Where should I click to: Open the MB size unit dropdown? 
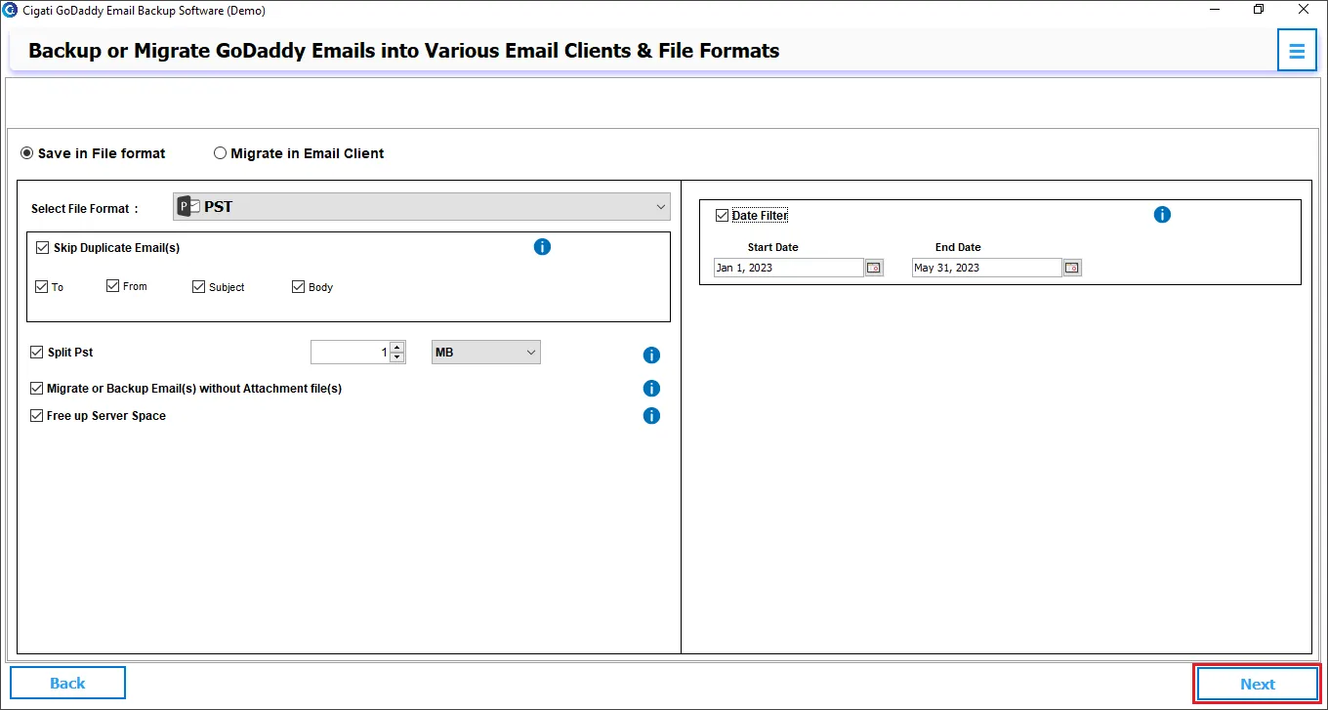[x=486, y=353]
